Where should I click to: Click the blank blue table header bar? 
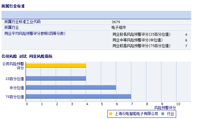point(96,15)
